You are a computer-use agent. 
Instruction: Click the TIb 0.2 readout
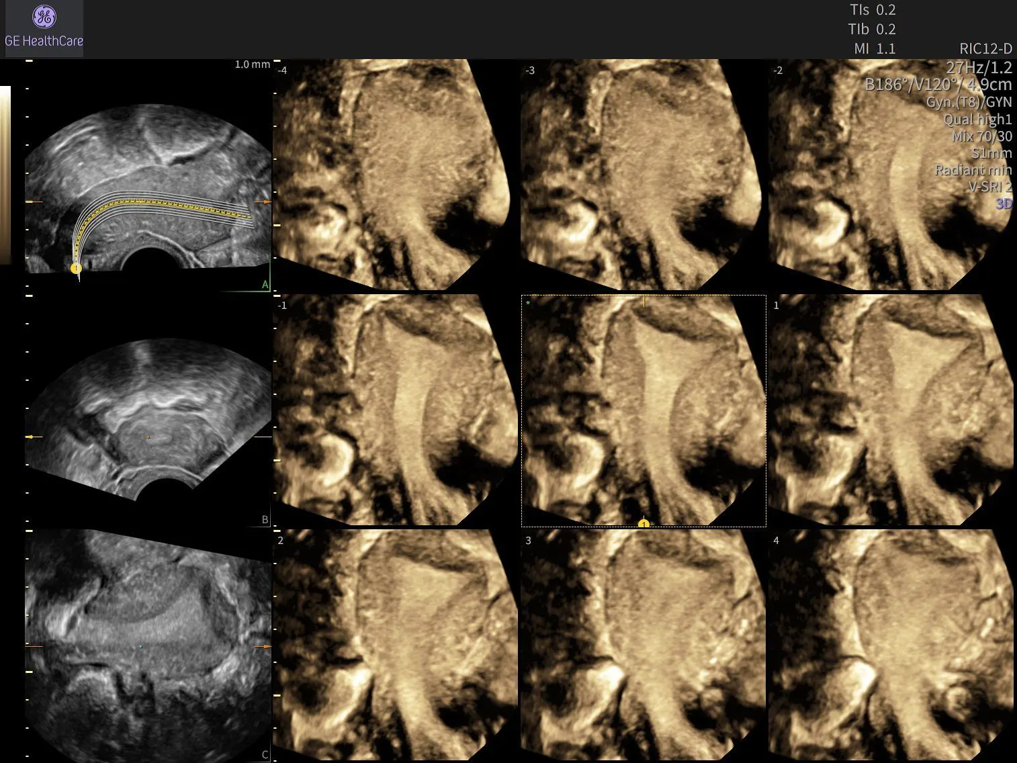click(x=873, y=30)
